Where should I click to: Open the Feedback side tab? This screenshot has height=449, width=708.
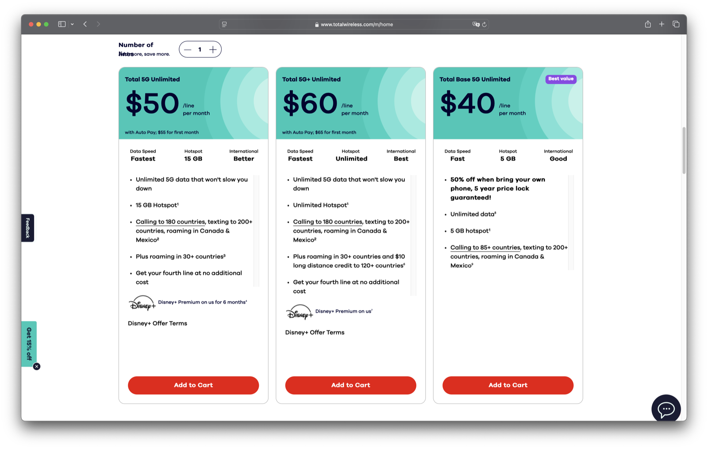click(27, 228)
